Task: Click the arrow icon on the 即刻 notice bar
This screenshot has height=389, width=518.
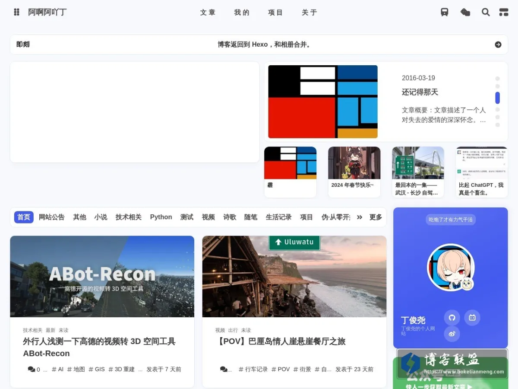Action: point(498,45)
